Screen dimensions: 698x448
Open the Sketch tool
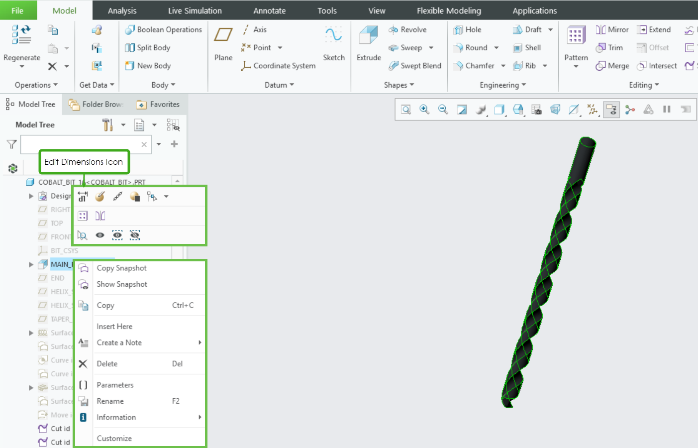[334, 44]
